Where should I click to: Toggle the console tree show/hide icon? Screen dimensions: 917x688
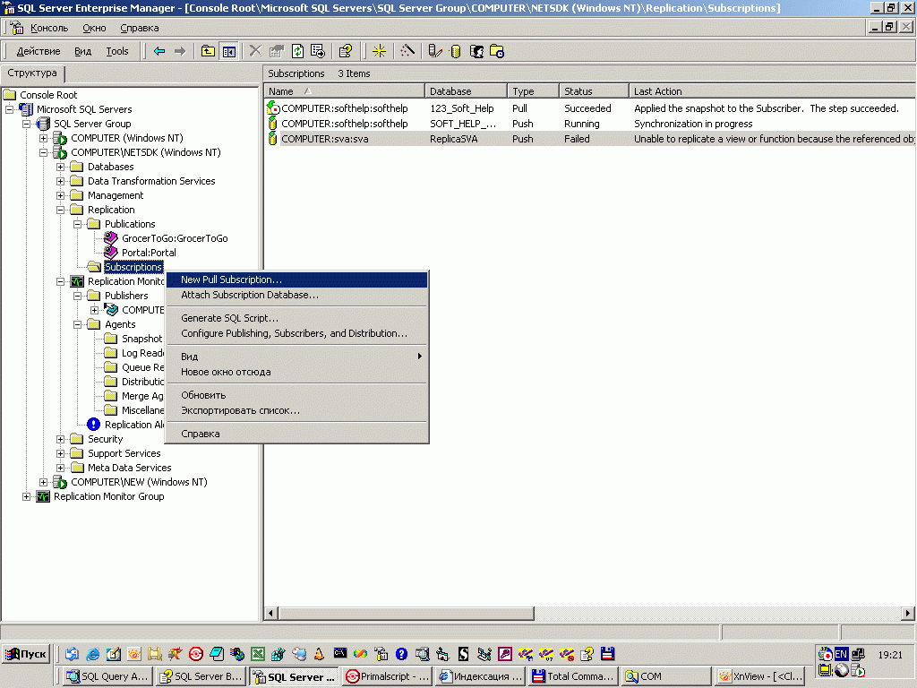coord(228,51)
